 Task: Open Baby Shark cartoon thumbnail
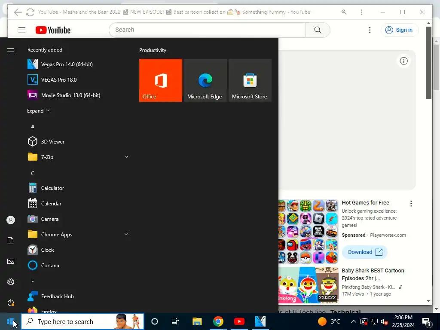tap(309, 285)
